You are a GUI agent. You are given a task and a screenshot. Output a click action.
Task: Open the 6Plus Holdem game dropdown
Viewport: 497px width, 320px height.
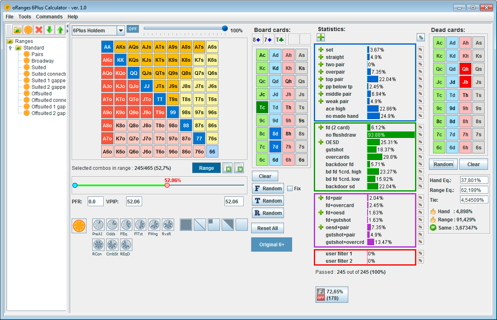[x=120, y=31]
